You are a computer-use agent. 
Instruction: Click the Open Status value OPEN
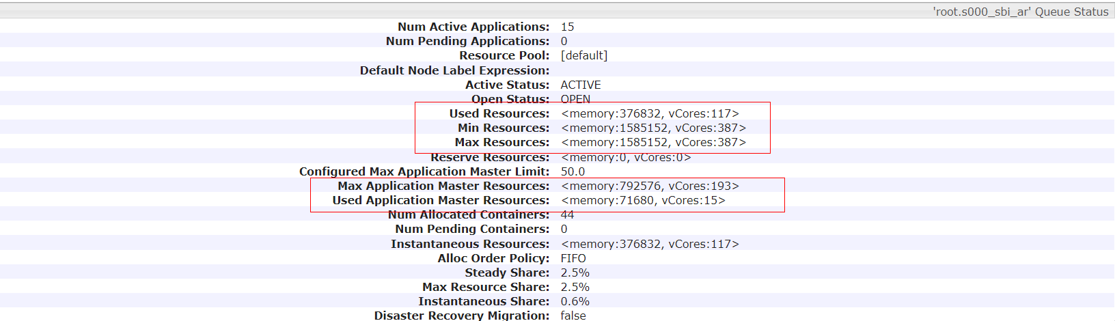point(575,99)
